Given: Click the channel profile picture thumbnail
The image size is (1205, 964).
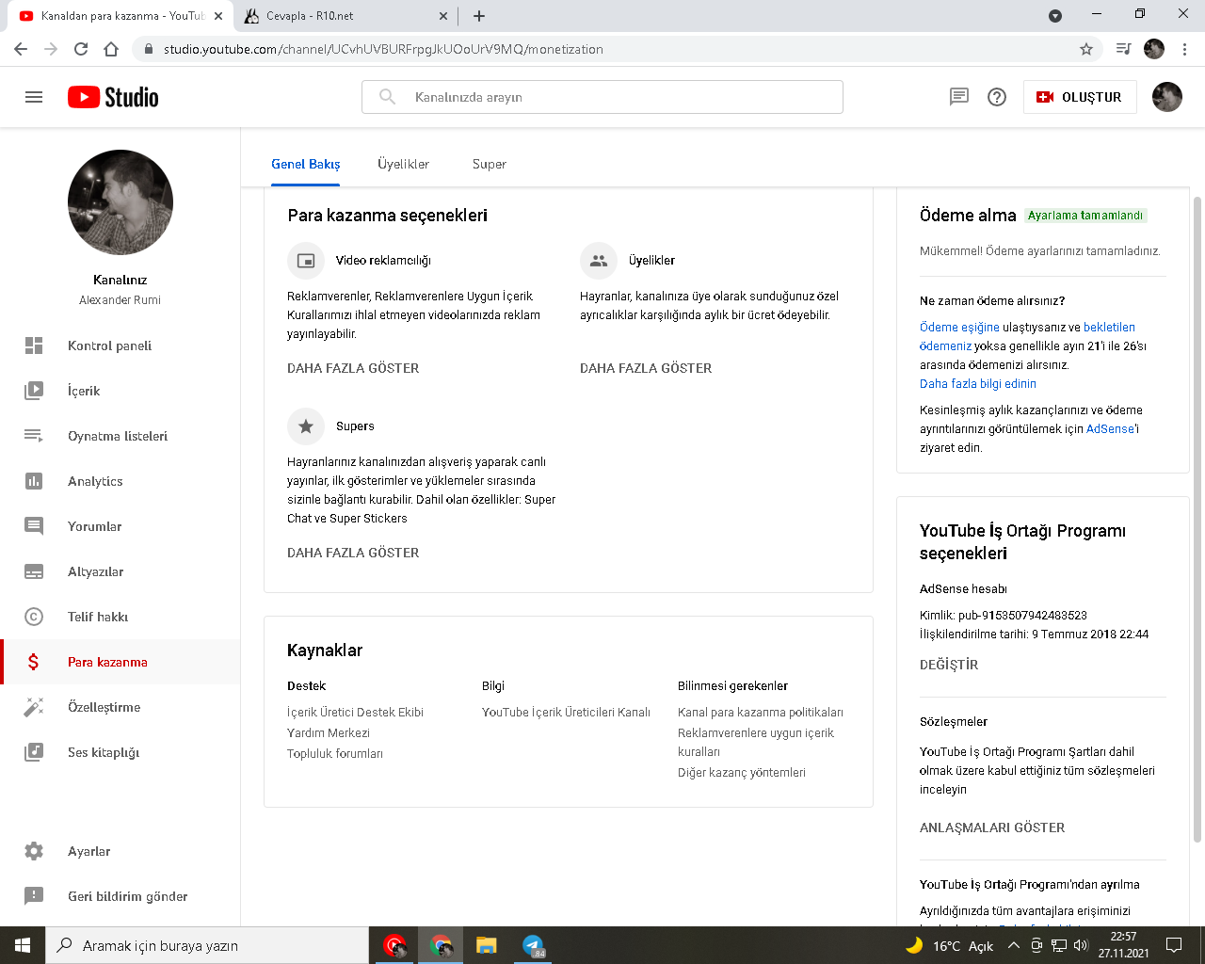Looking at the screenshot, I should pyautogui.click(x=120, y=202).
